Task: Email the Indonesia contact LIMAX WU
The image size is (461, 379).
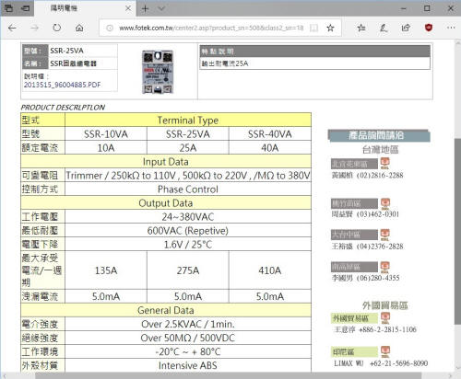Action: [385, 351]
